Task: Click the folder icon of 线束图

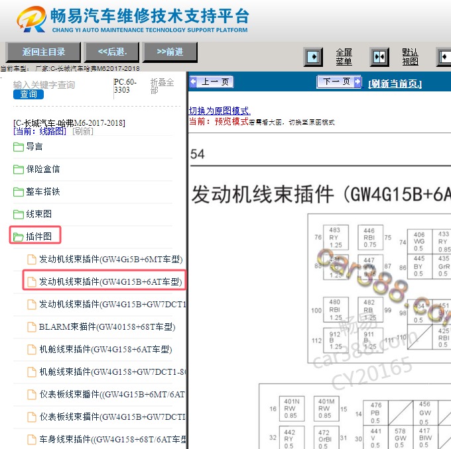Action: tap(19, 215)
